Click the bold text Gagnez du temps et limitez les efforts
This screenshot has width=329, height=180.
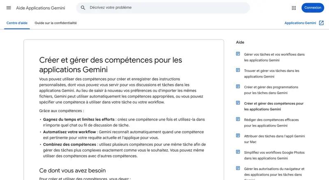79,119
